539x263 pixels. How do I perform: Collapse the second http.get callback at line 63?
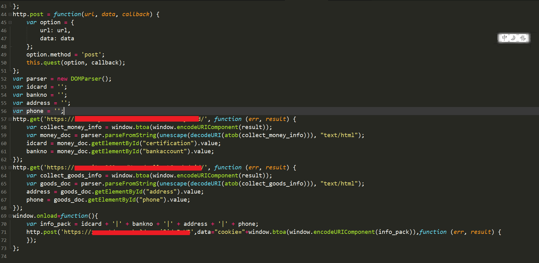point(10,167)
